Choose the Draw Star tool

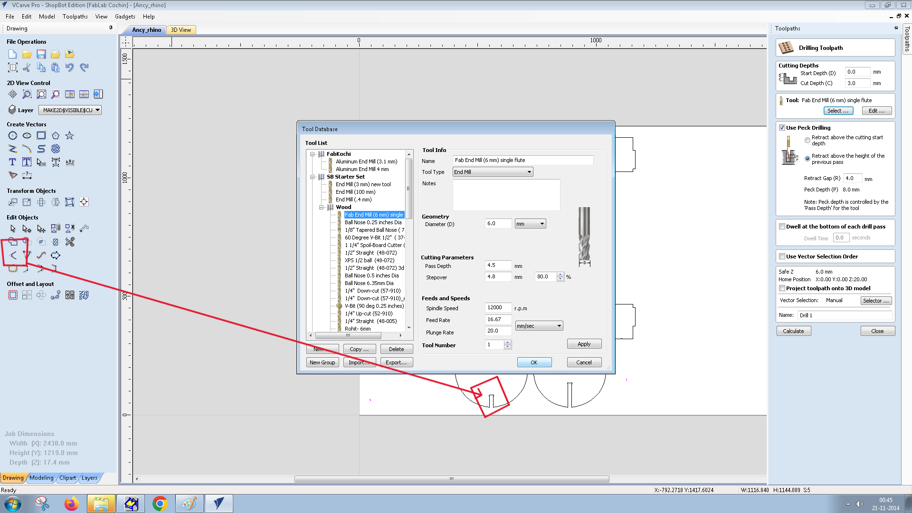point(70,136)
